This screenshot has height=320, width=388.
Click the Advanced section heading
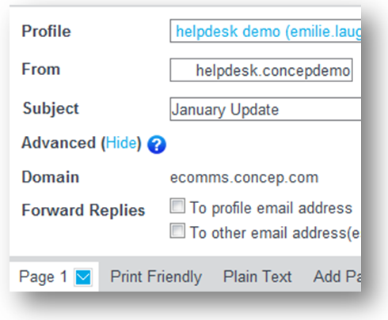(x=59, y=143)
